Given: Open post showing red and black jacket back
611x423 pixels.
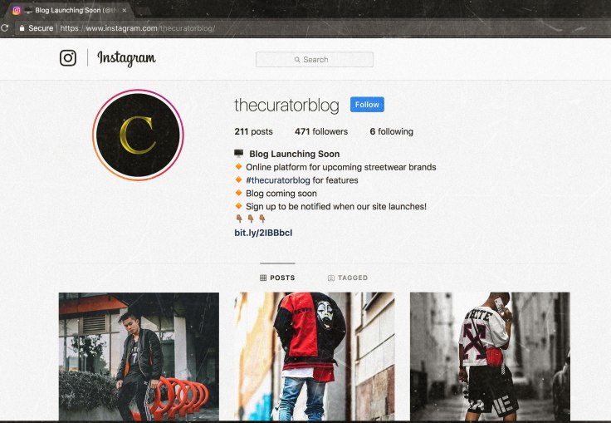Looking at the screenshot, I should pos(314,357).
